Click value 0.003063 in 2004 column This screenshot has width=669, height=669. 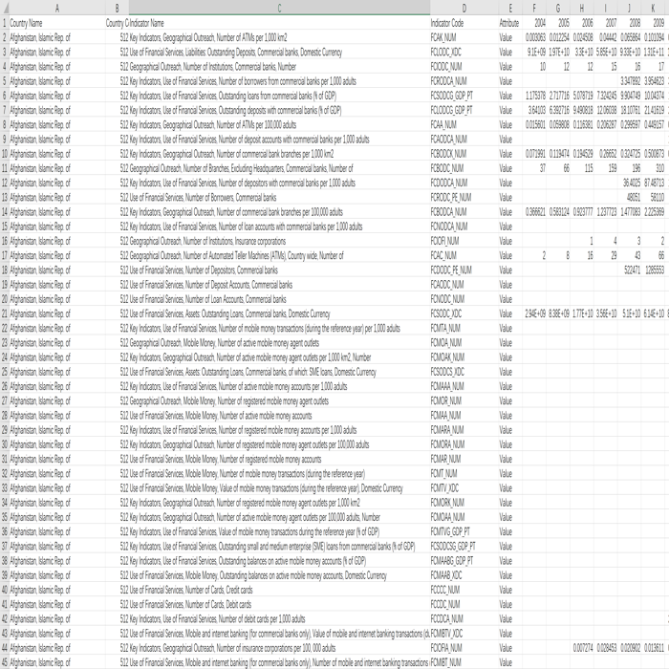pos(533,37)
